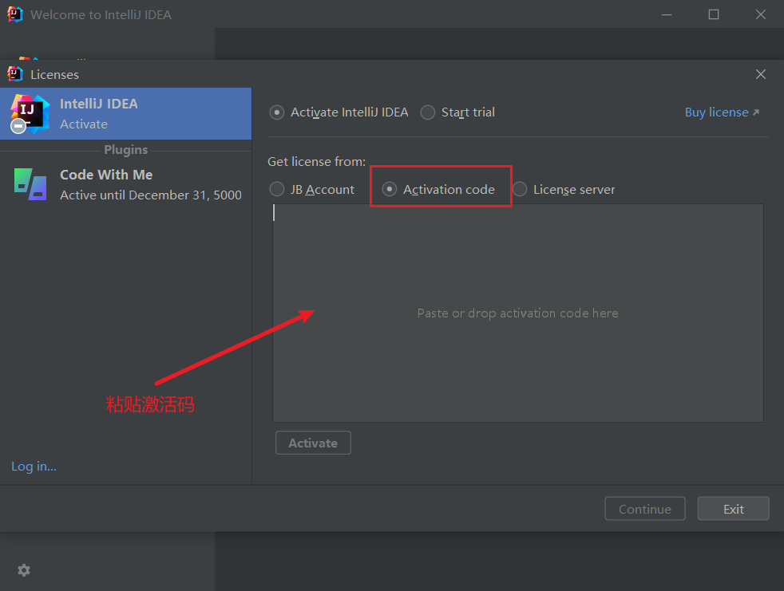
Task: Click the Buy license external arrow icon
Action: pos(756,112)
